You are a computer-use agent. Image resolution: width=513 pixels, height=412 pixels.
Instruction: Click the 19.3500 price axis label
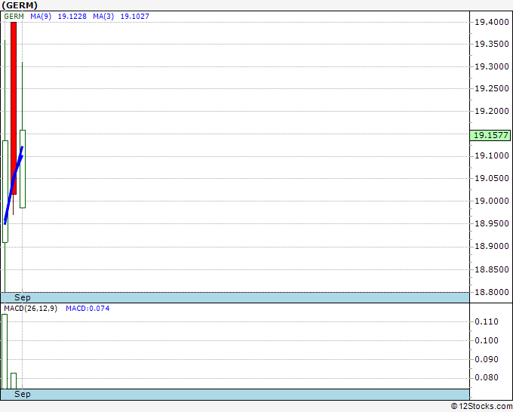coord(492,45)
